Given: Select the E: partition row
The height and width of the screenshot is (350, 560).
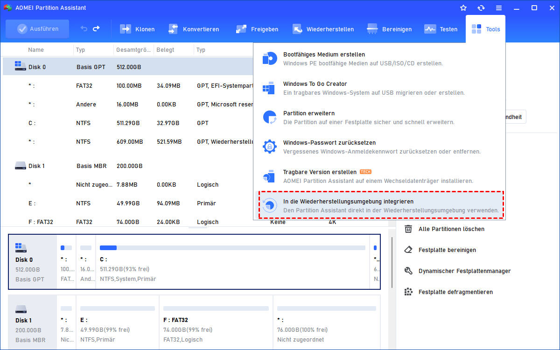Looking at the screenshot, I should click(128, 203).
